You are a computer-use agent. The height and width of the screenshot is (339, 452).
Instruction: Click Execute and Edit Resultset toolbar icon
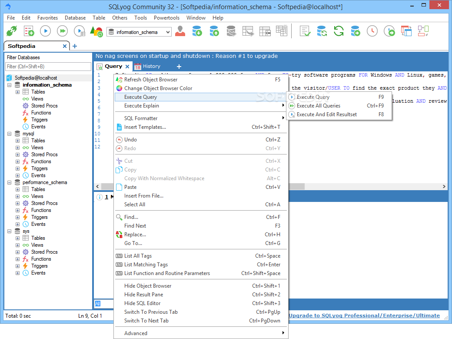coord(80,31)
